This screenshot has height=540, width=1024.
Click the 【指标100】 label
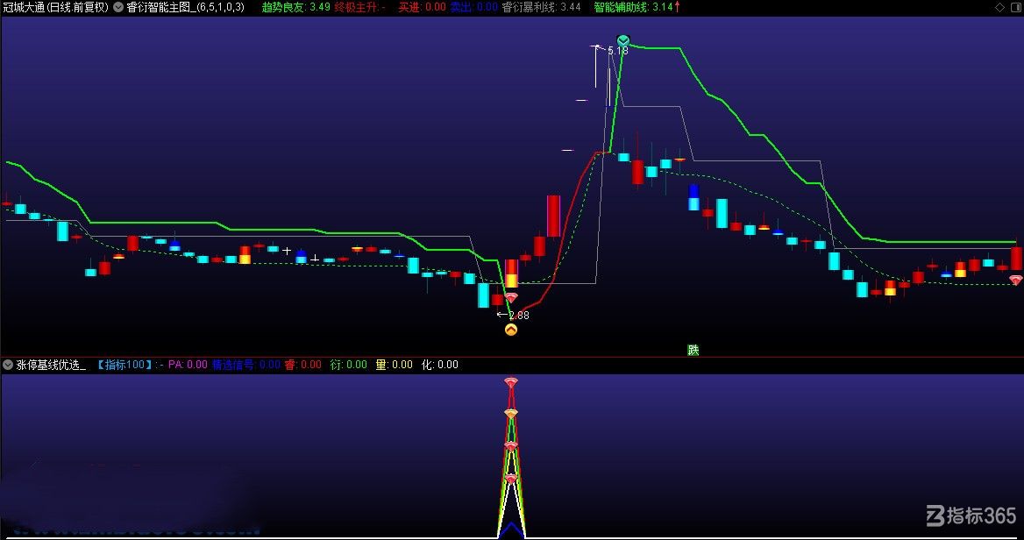(124, 365)
